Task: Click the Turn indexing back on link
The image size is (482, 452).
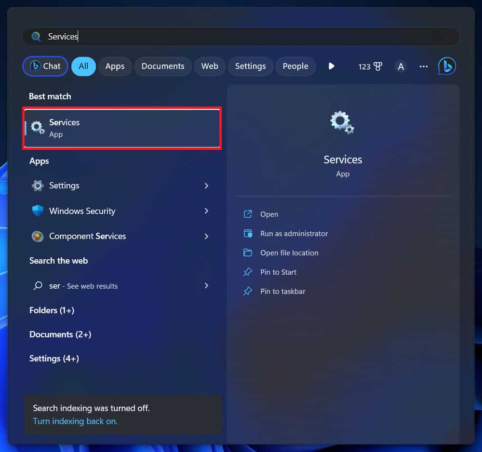Action: pyautogui.click(x=75, y=421)
